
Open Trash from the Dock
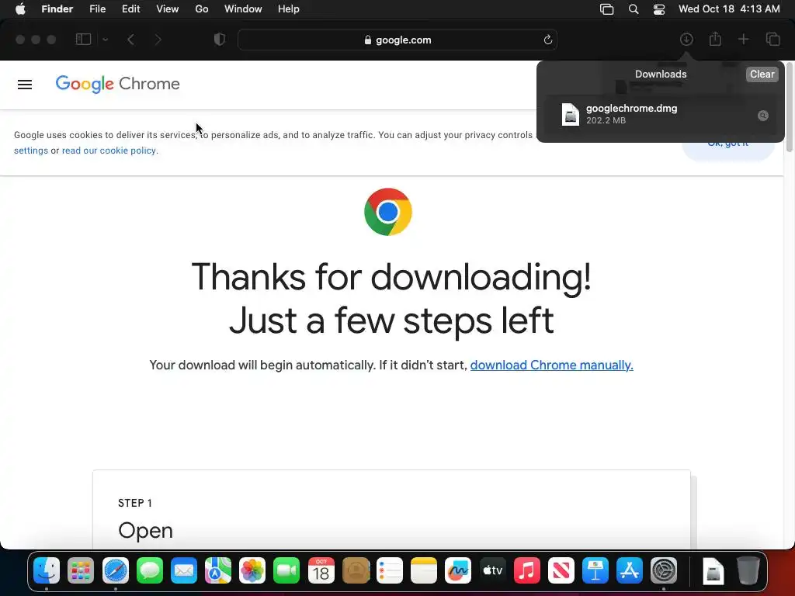pyautogui.click(x=748, y=570)
